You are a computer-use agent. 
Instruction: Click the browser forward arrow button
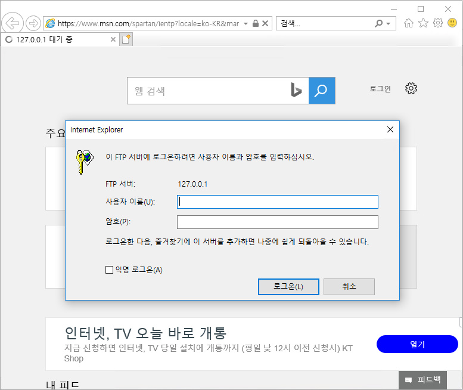coord(33,23)
